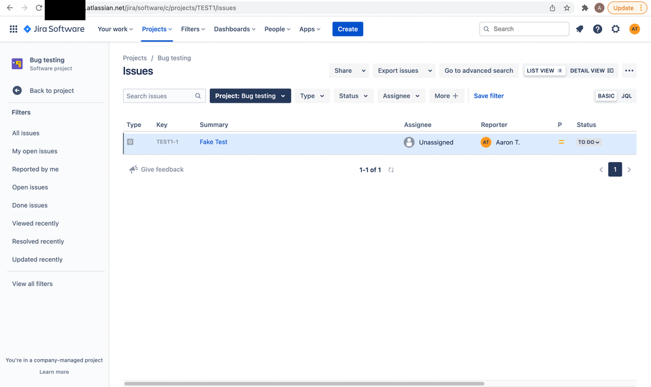Go to the next results page
The image size is (651, 387).
(x=629, y=170)
